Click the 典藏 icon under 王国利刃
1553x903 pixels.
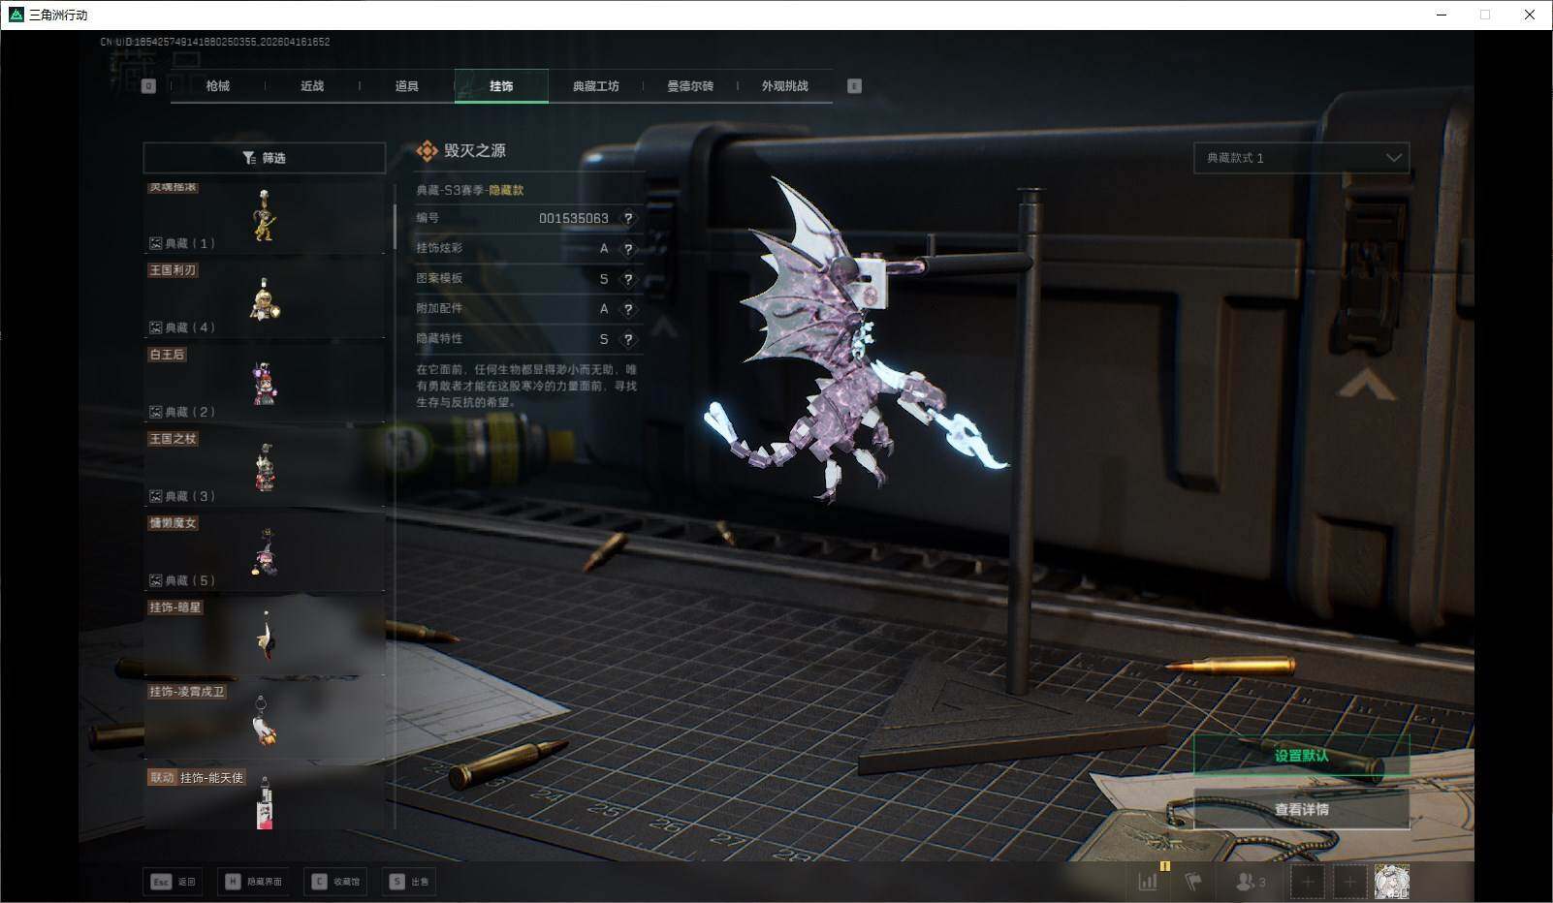tap(155, 327)
